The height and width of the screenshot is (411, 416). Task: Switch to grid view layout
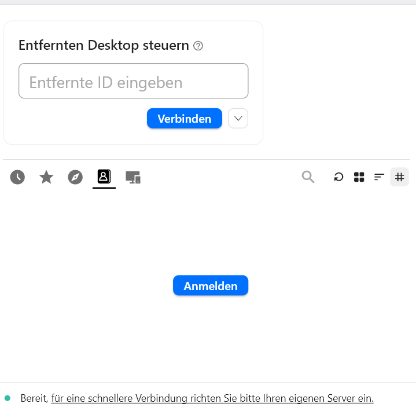pyautogui.click(x=359, y=177)
